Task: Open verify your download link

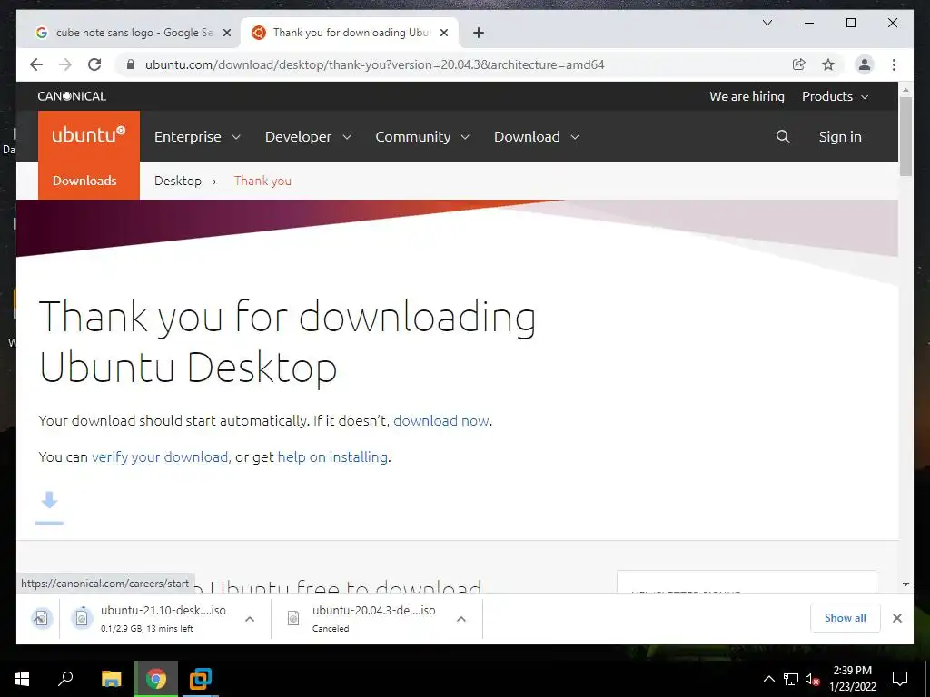Action: coord(160,457)
